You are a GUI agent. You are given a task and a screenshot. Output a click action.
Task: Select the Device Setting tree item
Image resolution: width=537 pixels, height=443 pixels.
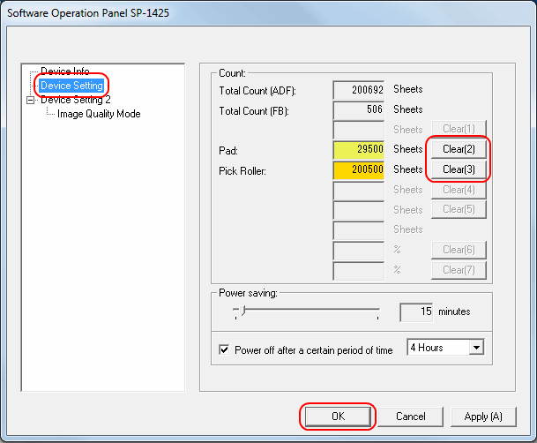(x=71, y=86)
